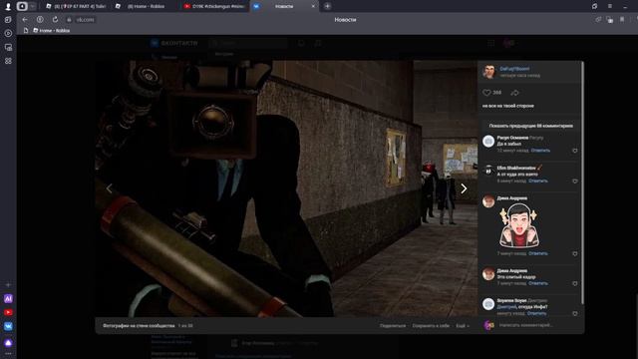Go to the previous photo with left arrow
Screen dimensions: 638x359
[109, 188]
